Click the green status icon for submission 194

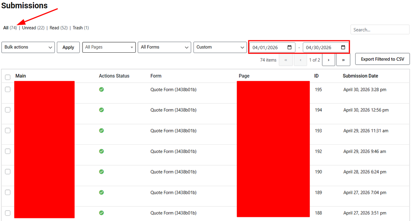click(101, 110)
